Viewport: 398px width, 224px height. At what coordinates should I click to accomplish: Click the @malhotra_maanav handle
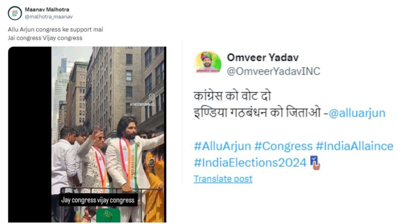(x=49, y=17)
